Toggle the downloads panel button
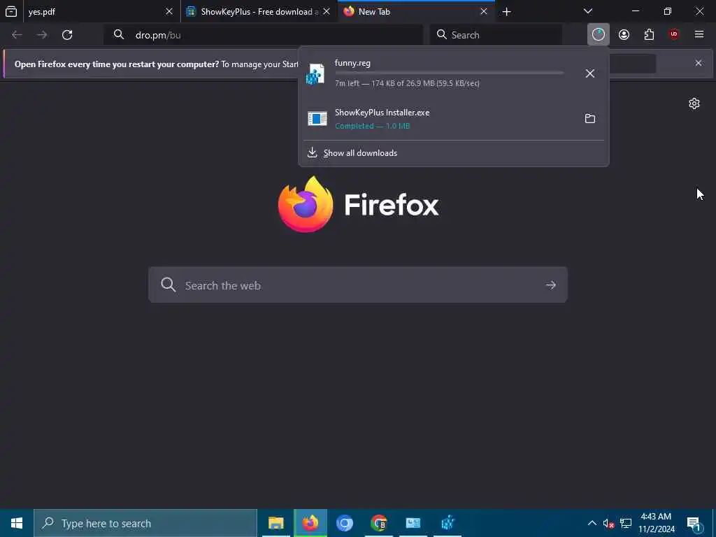The width and height of the screenshot is (716, 537). (x=599, y=35)
